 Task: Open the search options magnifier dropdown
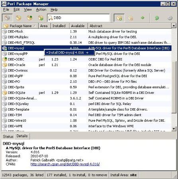(x=50, y=18)
